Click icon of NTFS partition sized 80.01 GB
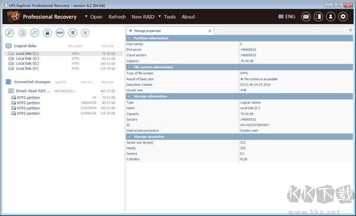The height and width of the screenshot is (216, 356). pos(14,103)
